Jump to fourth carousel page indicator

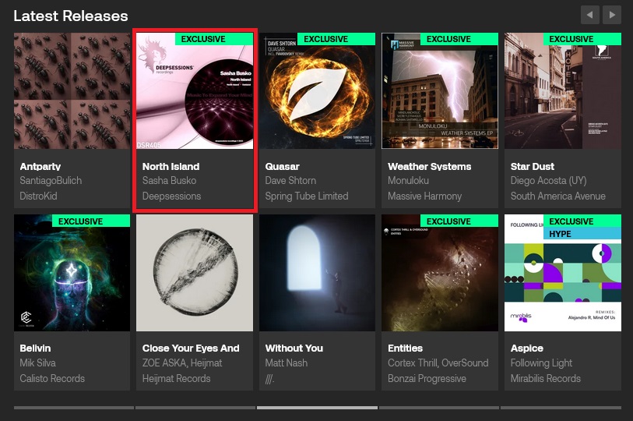[439, 408]
